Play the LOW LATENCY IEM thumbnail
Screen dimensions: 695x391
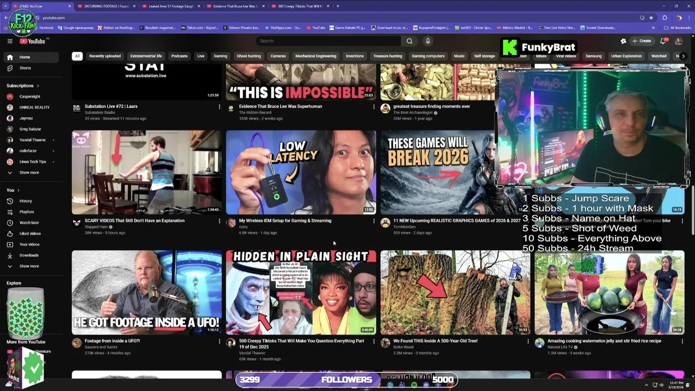click(x=301, y=172)
